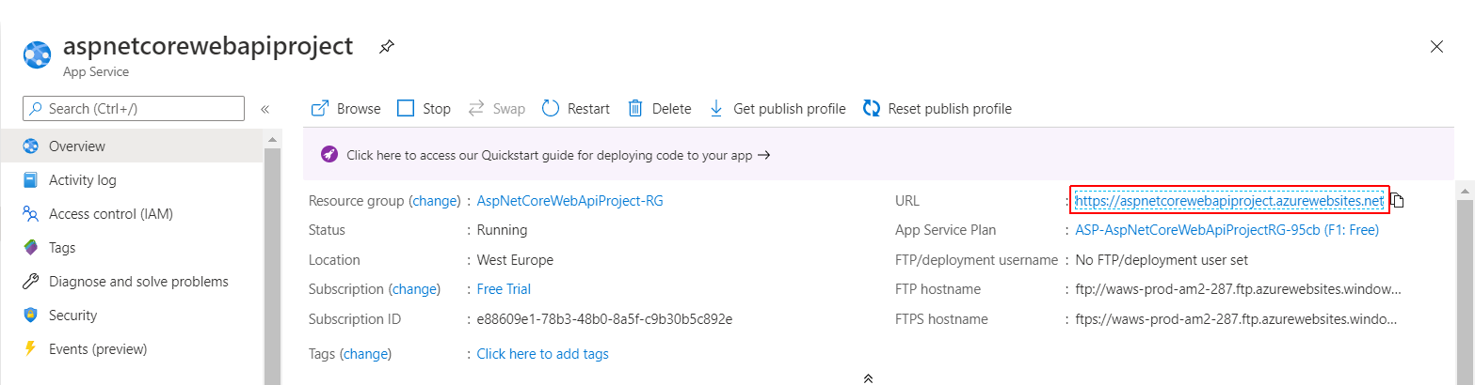Click the FTP hostname value
The width and height of the screenshot is (1475, 385).
(x=1239, y=289)
